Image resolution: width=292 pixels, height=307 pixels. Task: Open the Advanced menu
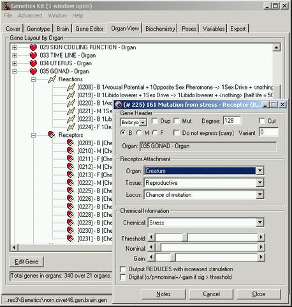pos(30,15)
